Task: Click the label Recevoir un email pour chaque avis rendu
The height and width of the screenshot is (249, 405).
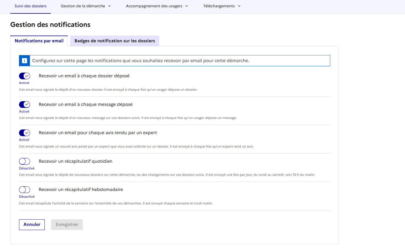Action: (x=98, y=133)
